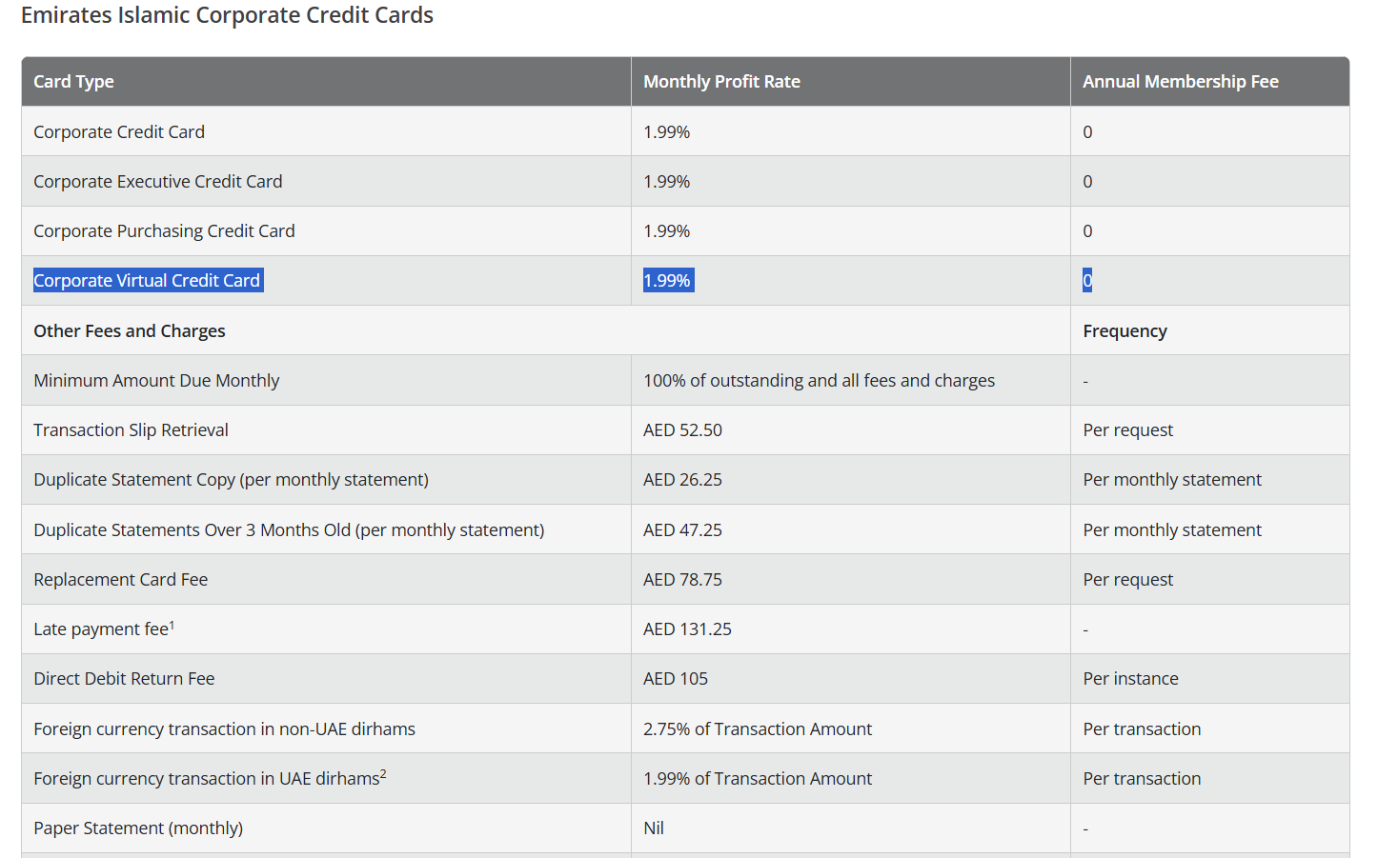Click the highlighted 1.99% for Corporate Virtual Credit Card
The width and height of the screenshot is (1378, 858).
tap(668, 281)
